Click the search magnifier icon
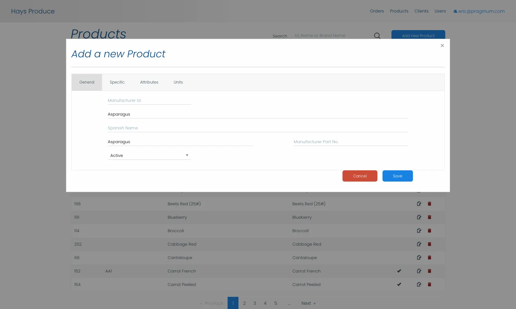The image size is (516, 309). pyautogui.click(x=377, y=36)
